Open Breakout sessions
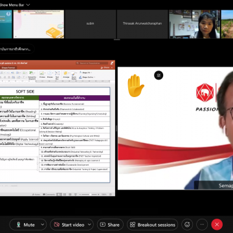233x233 pixels. (153, 225)
